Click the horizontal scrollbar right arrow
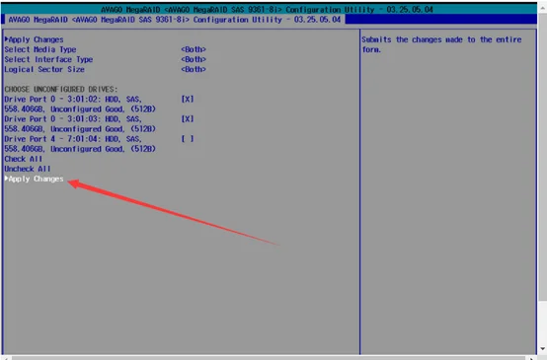 (x=531, y=358)
